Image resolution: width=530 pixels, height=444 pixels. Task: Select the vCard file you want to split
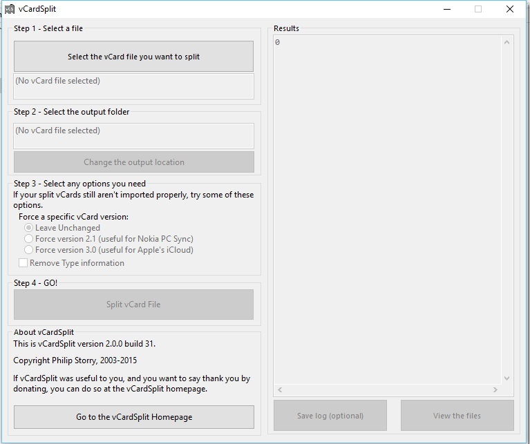133,57
